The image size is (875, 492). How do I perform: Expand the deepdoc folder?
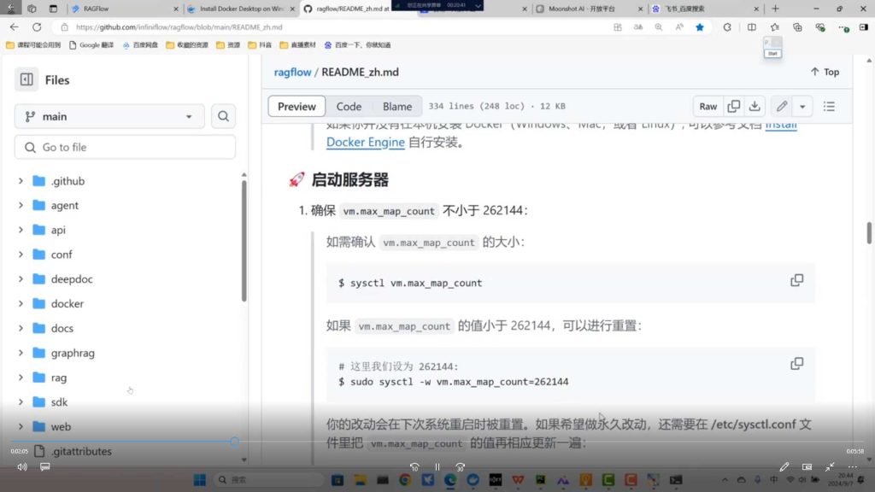(21, 279)
